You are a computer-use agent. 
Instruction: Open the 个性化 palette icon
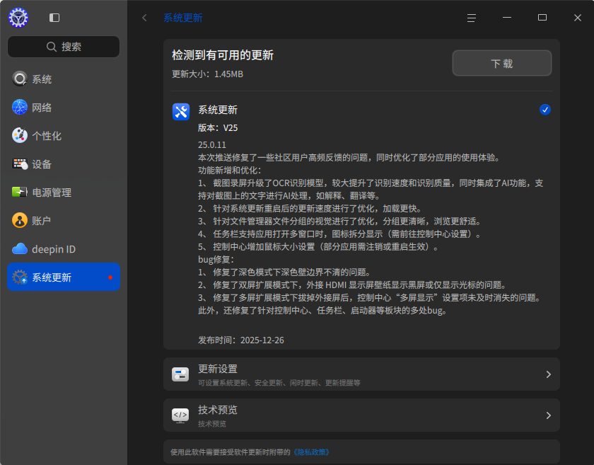click(x=20, y=136)
